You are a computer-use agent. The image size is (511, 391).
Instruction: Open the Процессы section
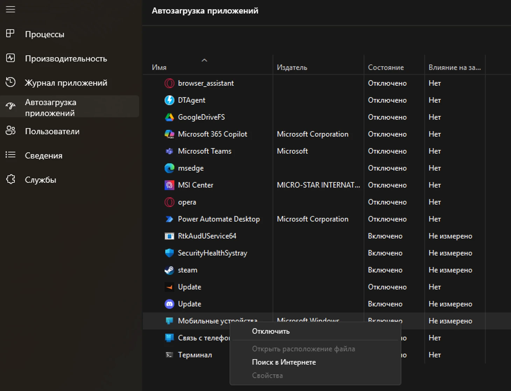tap(44, 34)
